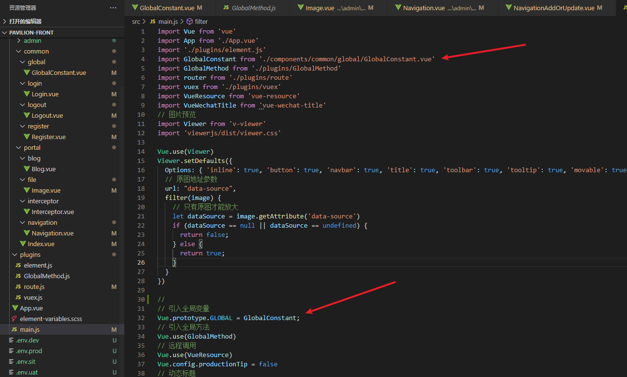Click the Vue icon on the GlobalConstant.vue tab

(x=135, y=8)
